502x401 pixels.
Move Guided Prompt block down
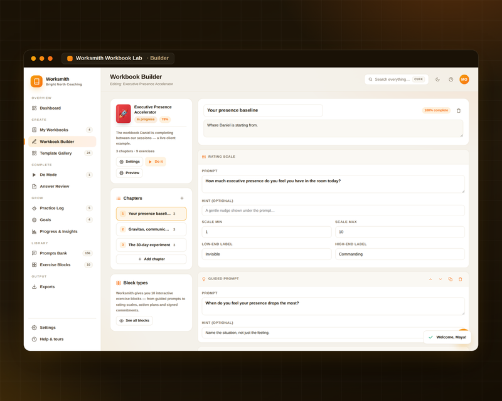click(x=441, y=279)
